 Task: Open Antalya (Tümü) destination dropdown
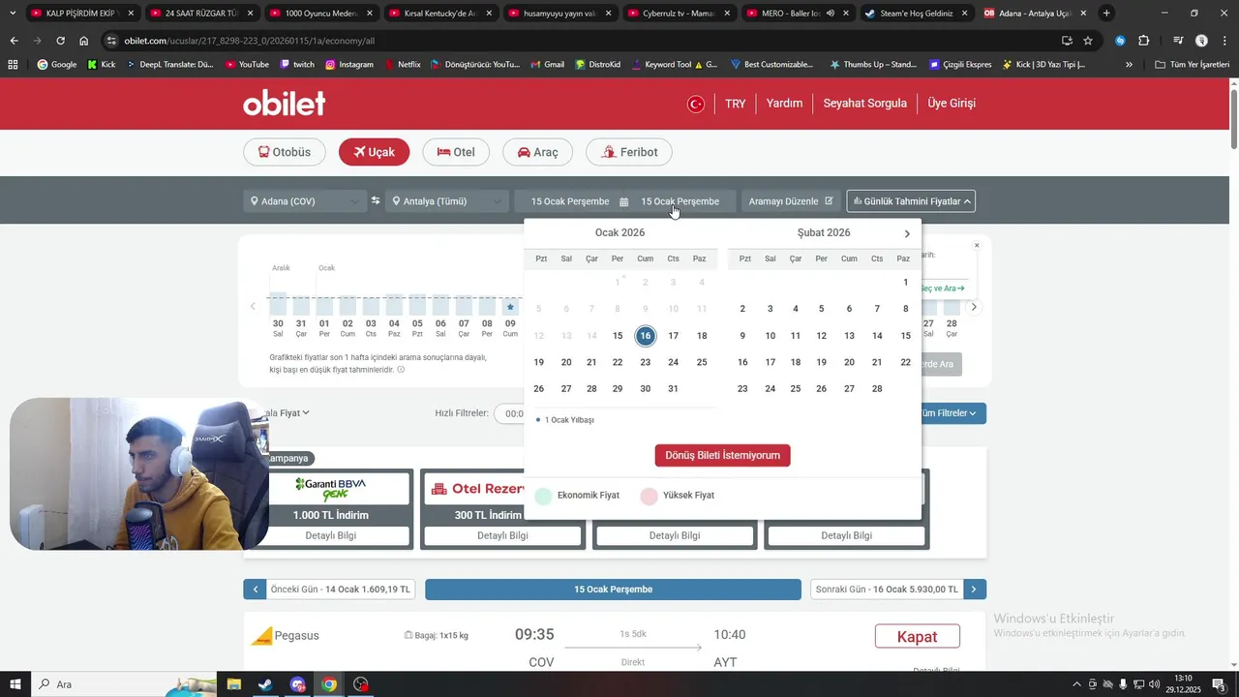[446, 201]
